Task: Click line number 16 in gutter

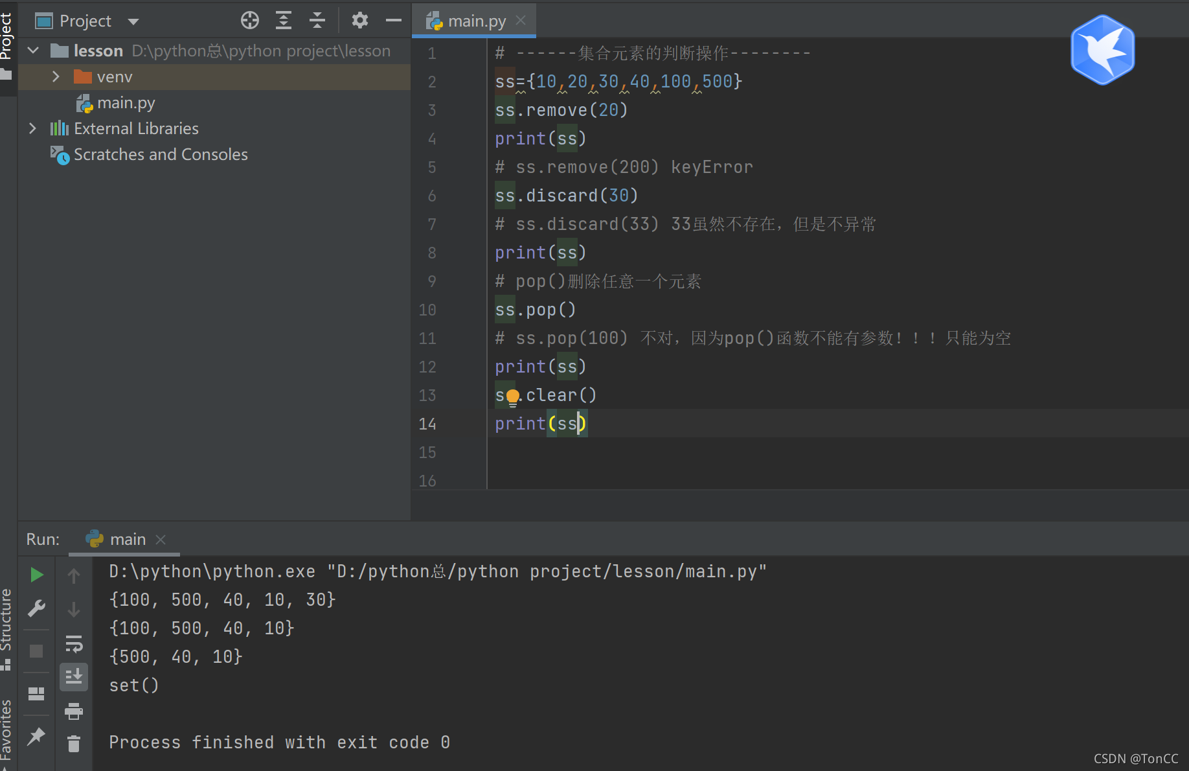Action: point(427,481)
